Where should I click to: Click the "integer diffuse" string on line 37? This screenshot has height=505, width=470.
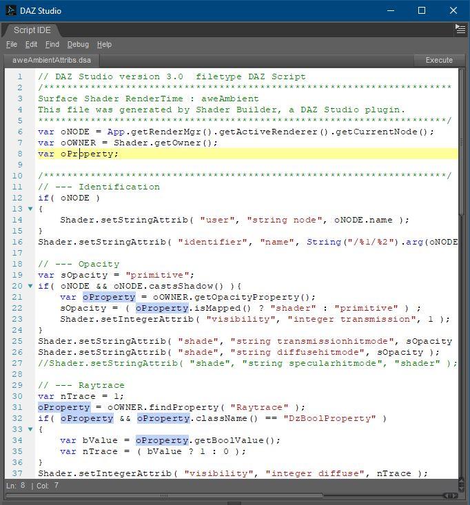click(317, 473)
